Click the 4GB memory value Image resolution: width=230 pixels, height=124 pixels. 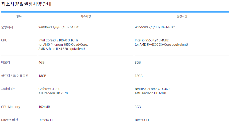pos(41,63)
